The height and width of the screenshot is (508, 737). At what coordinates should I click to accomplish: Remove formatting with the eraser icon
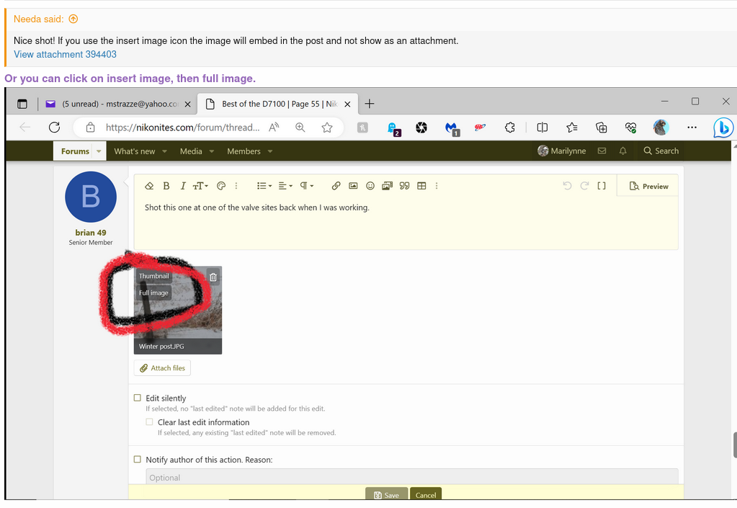point(149,186)
